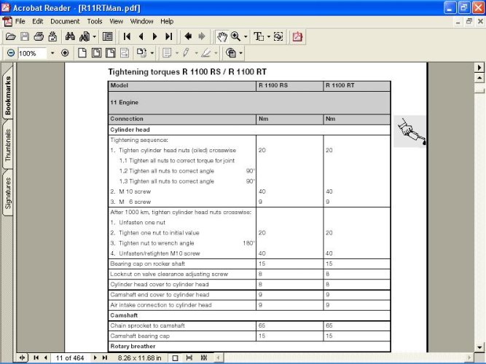Click the stacked-pages icon on the lower toolbar
This screenshot has height=364, width=486.
pos(231,53)
